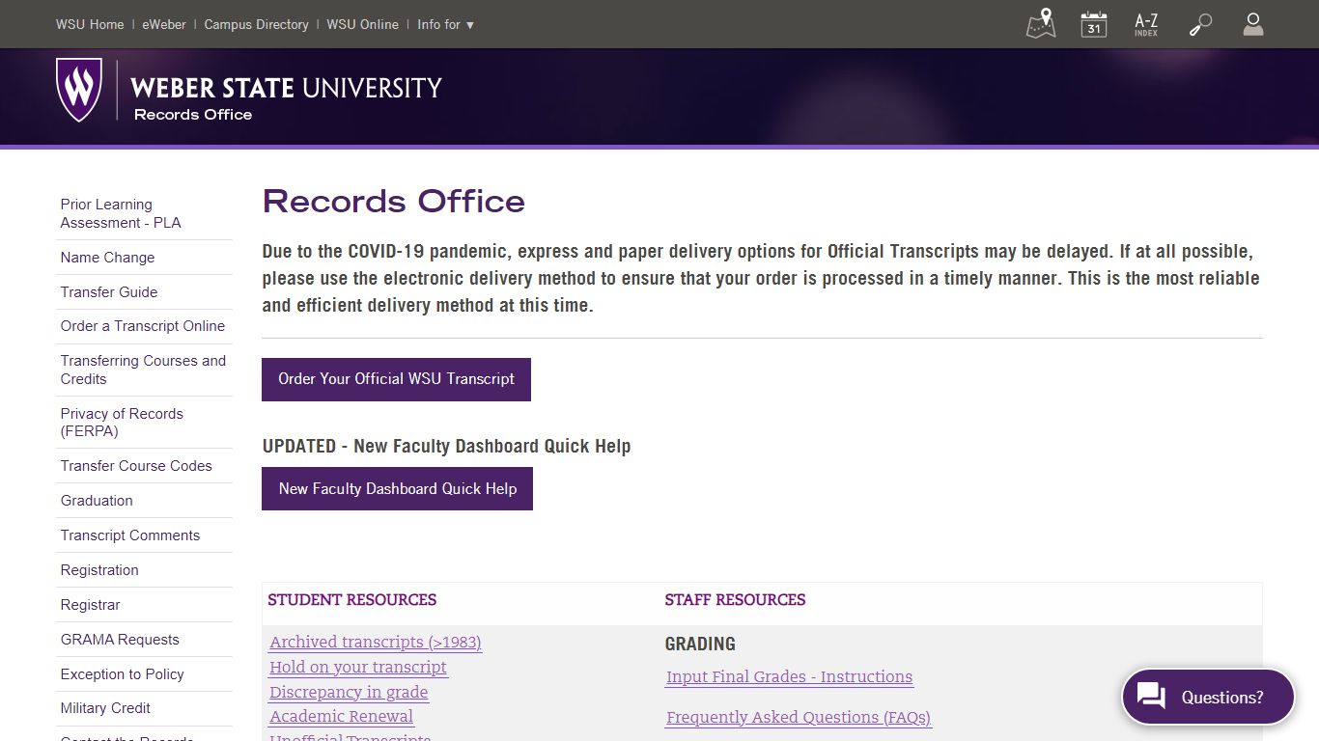Expand the 'Info for' dropdown

click(446, 24)
